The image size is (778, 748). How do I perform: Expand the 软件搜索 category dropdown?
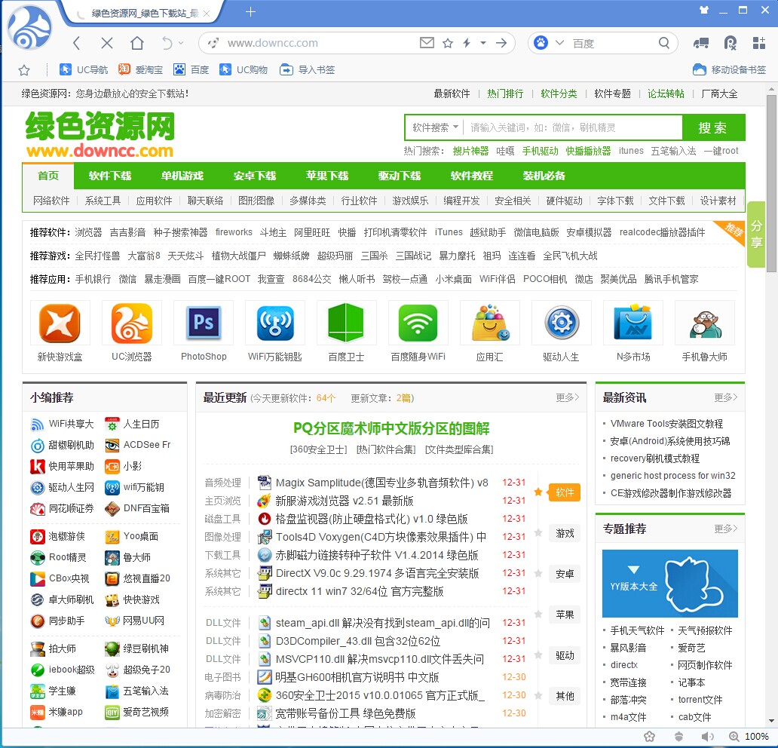[x=435, y=127]
